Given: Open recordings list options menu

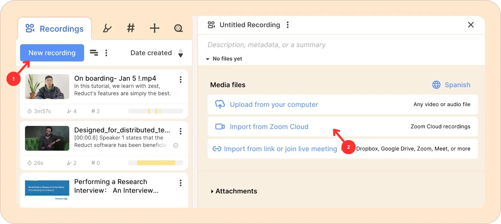Looking at the screenshot, I should coord(106,53).
